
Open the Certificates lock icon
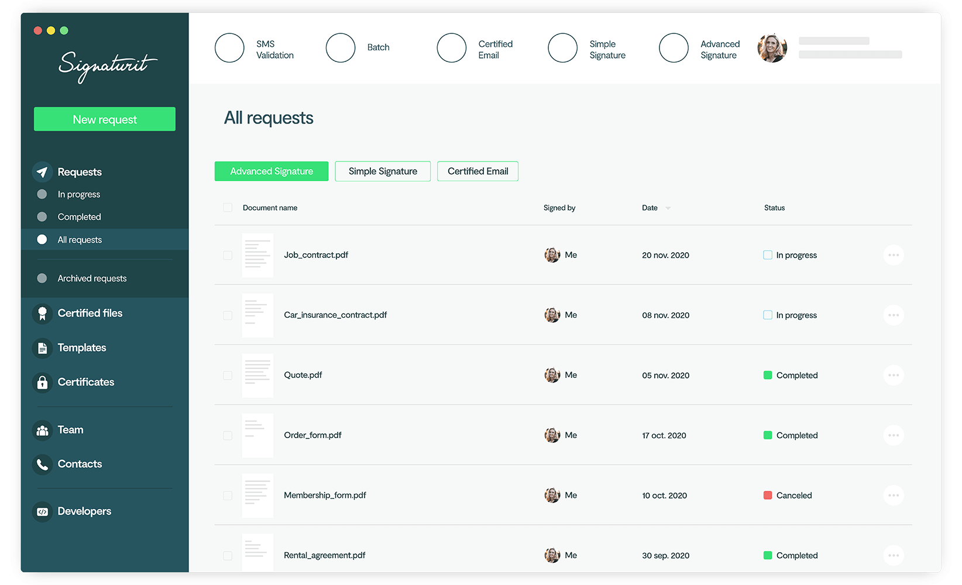[42, 383]
